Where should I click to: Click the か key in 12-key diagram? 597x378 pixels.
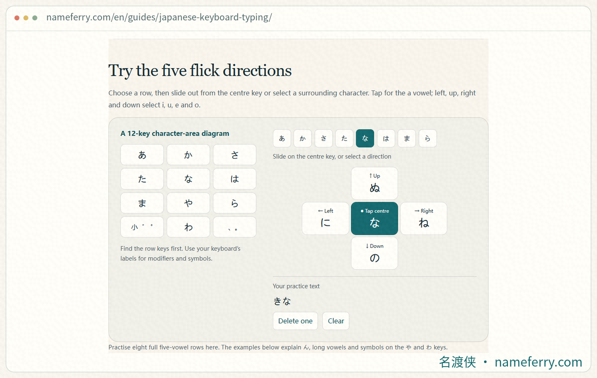click(x=188, y=155)
